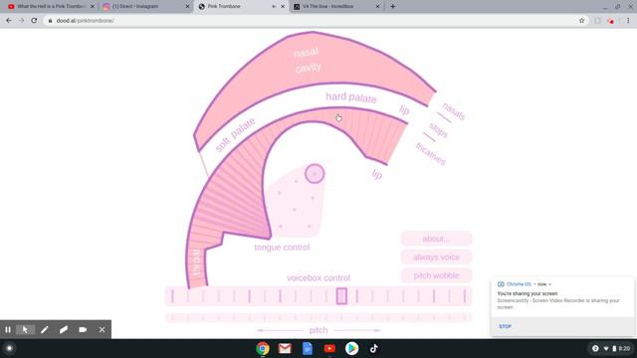Toggle the pitch wobble option
This screenshot has width=637, height=358.
point(436,275)
